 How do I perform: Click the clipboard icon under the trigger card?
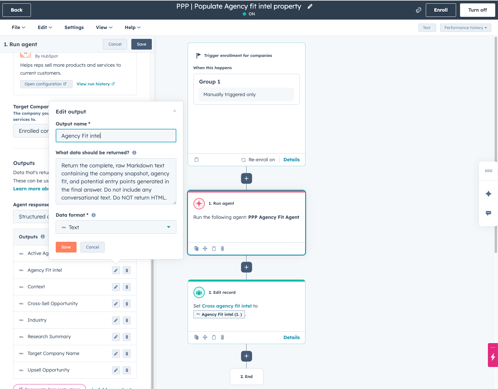click(x=196, y=159)
